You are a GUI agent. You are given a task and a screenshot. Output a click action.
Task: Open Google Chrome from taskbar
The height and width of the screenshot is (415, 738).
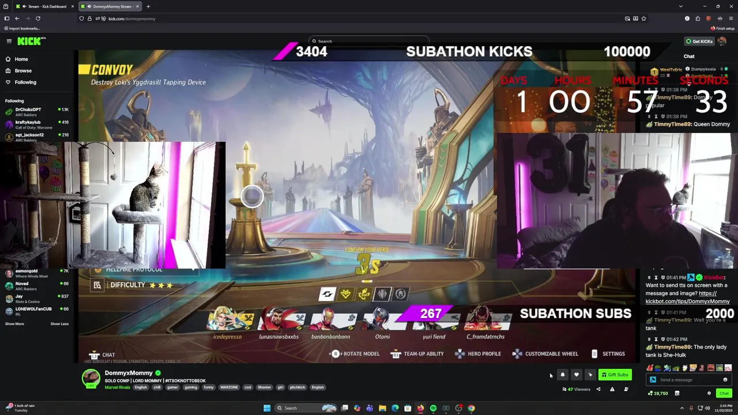click(x=471, y=408)
